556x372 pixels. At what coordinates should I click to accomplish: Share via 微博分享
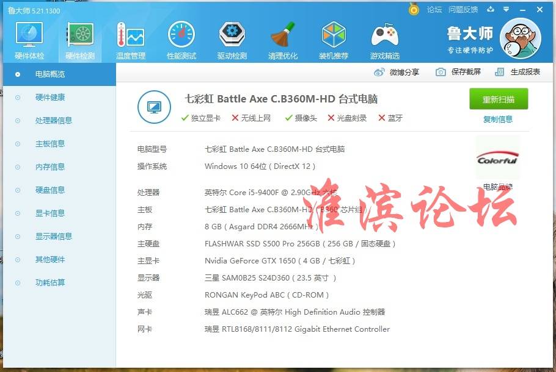coord(397,72)
